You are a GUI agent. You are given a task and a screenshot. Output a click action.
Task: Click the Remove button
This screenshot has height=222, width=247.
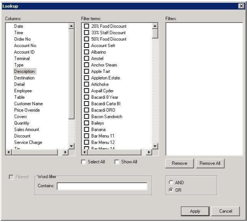tap(179, 163)
